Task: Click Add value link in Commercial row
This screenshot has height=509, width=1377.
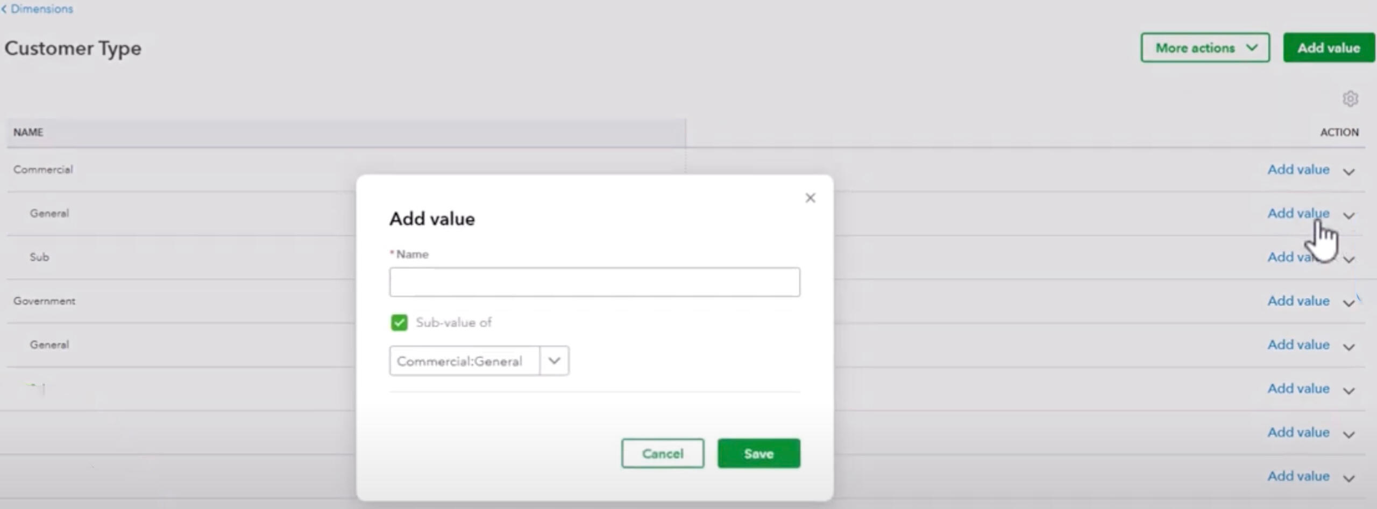Action: (1298, 170)
